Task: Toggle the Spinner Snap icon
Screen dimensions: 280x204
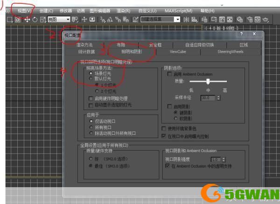Action: 126,19
